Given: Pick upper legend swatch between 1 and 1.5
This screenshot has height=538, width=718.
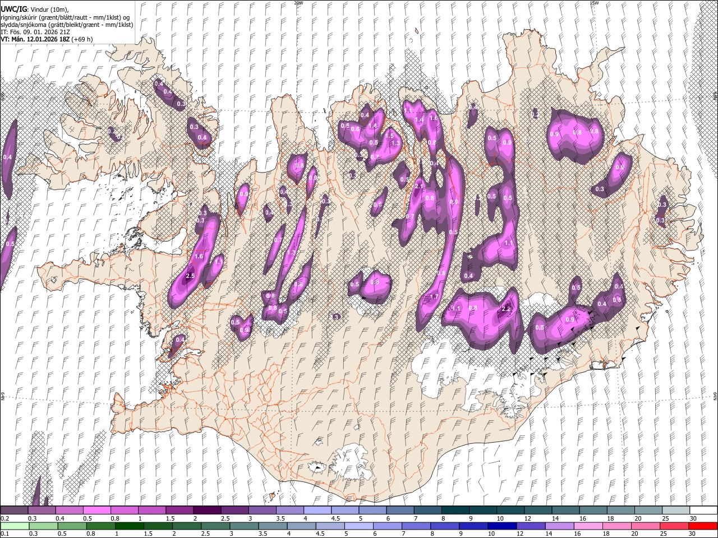Looking at the screenshot, I should [152, 511].
